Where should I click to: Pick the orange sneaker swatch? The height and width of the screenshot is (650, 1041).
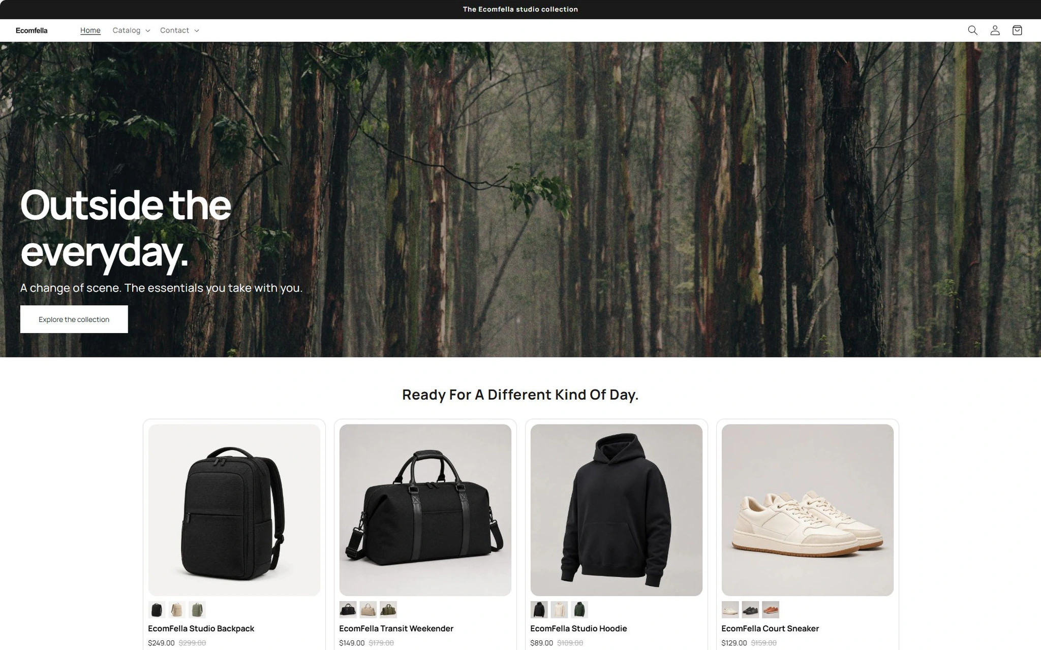coord(771,609)
